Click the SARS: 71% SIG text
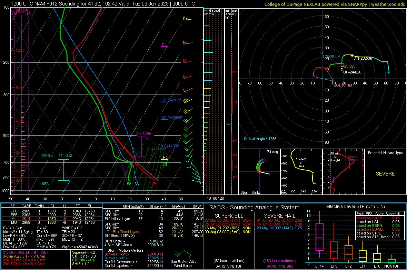 pyautogui.click(x=279, y=266)
